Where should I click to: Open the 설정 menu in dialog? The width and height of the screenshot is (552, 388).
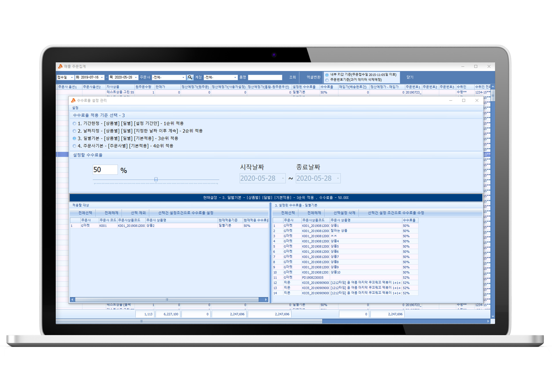[75, 108]
